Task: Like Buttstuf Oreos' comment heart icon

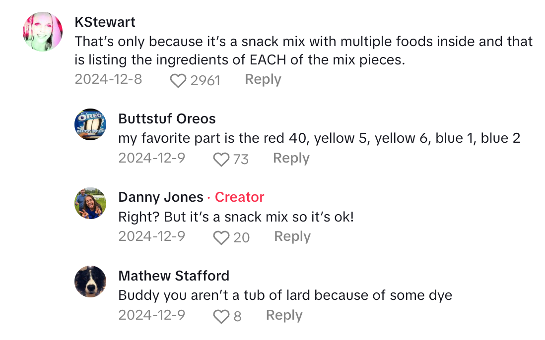Action: (x=220, y=159)
